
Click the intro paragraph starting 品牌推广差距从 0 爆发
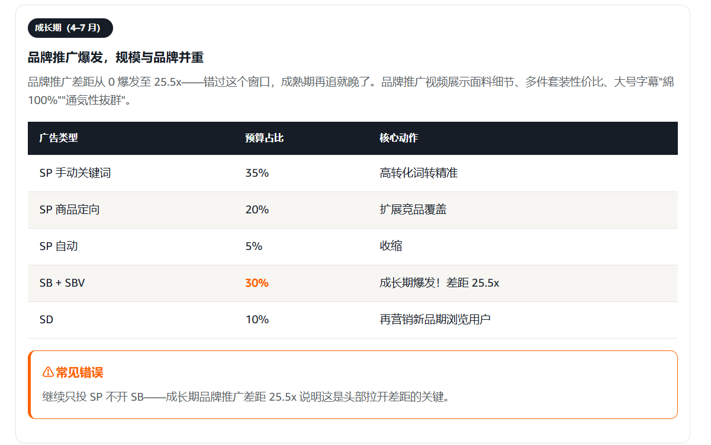350,90
